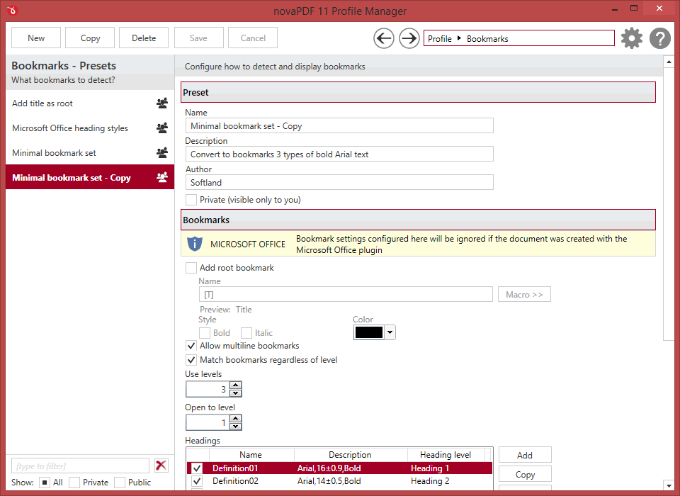Go back with the left arrow button
Viewport: 680px width, 496px height.
tap(384, 39)
